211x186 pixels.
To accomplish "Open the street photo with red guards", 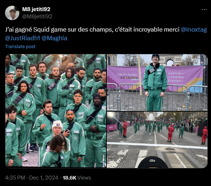I will [157, 140].
